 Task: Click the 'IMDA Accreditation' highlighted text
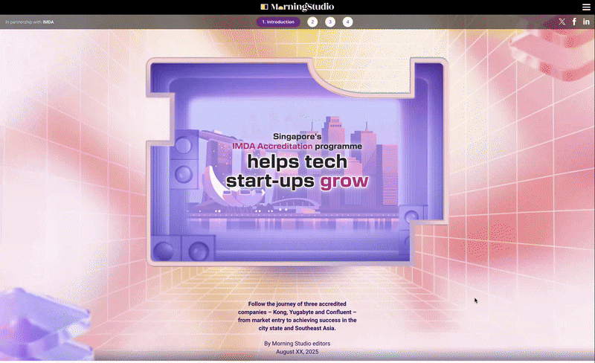pyautogui.click(x=272, y=147)
